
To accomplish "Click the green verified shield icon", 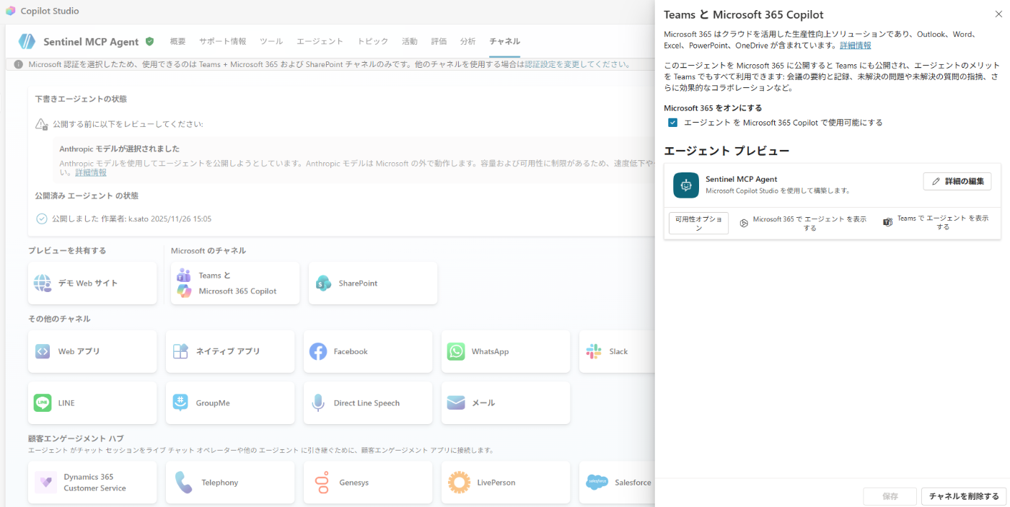I will tap(149, 42).
